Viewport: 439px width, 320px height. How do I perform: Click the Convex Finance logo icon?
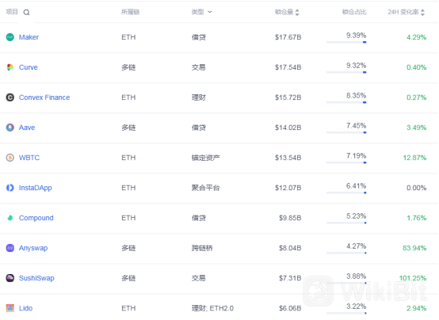10,97
